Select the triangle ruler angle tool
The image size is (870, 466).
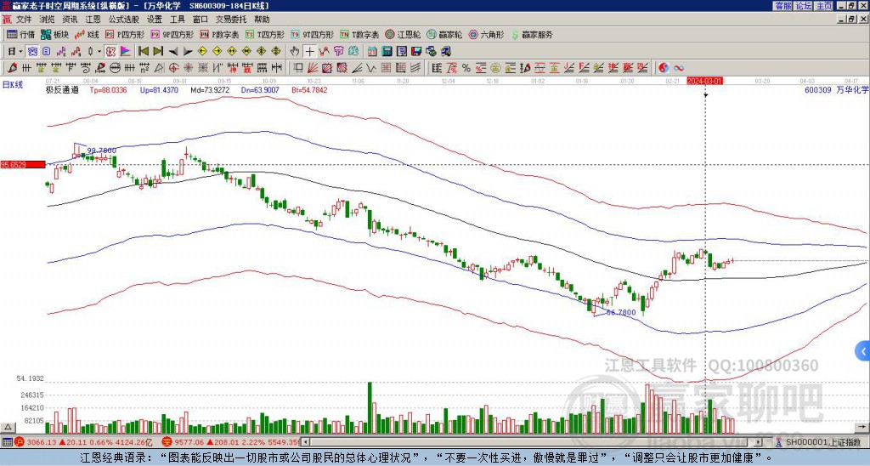click(159, 68)
